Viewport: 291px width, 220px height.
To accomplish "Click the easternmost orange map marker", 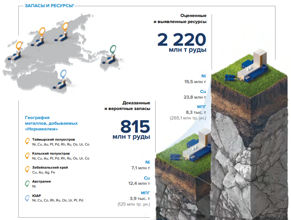I will pos(65,27).
